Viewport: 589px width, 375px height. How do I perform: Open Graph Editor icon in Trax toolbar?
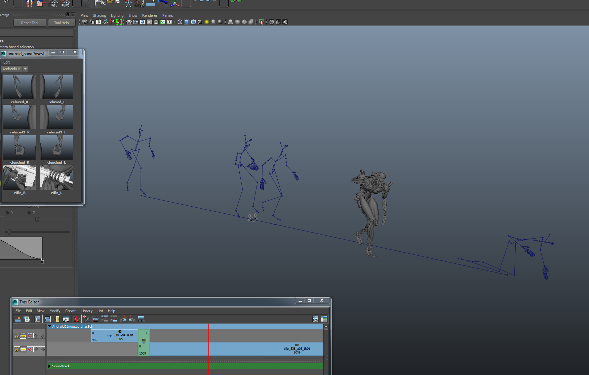[x=77, y=319]
